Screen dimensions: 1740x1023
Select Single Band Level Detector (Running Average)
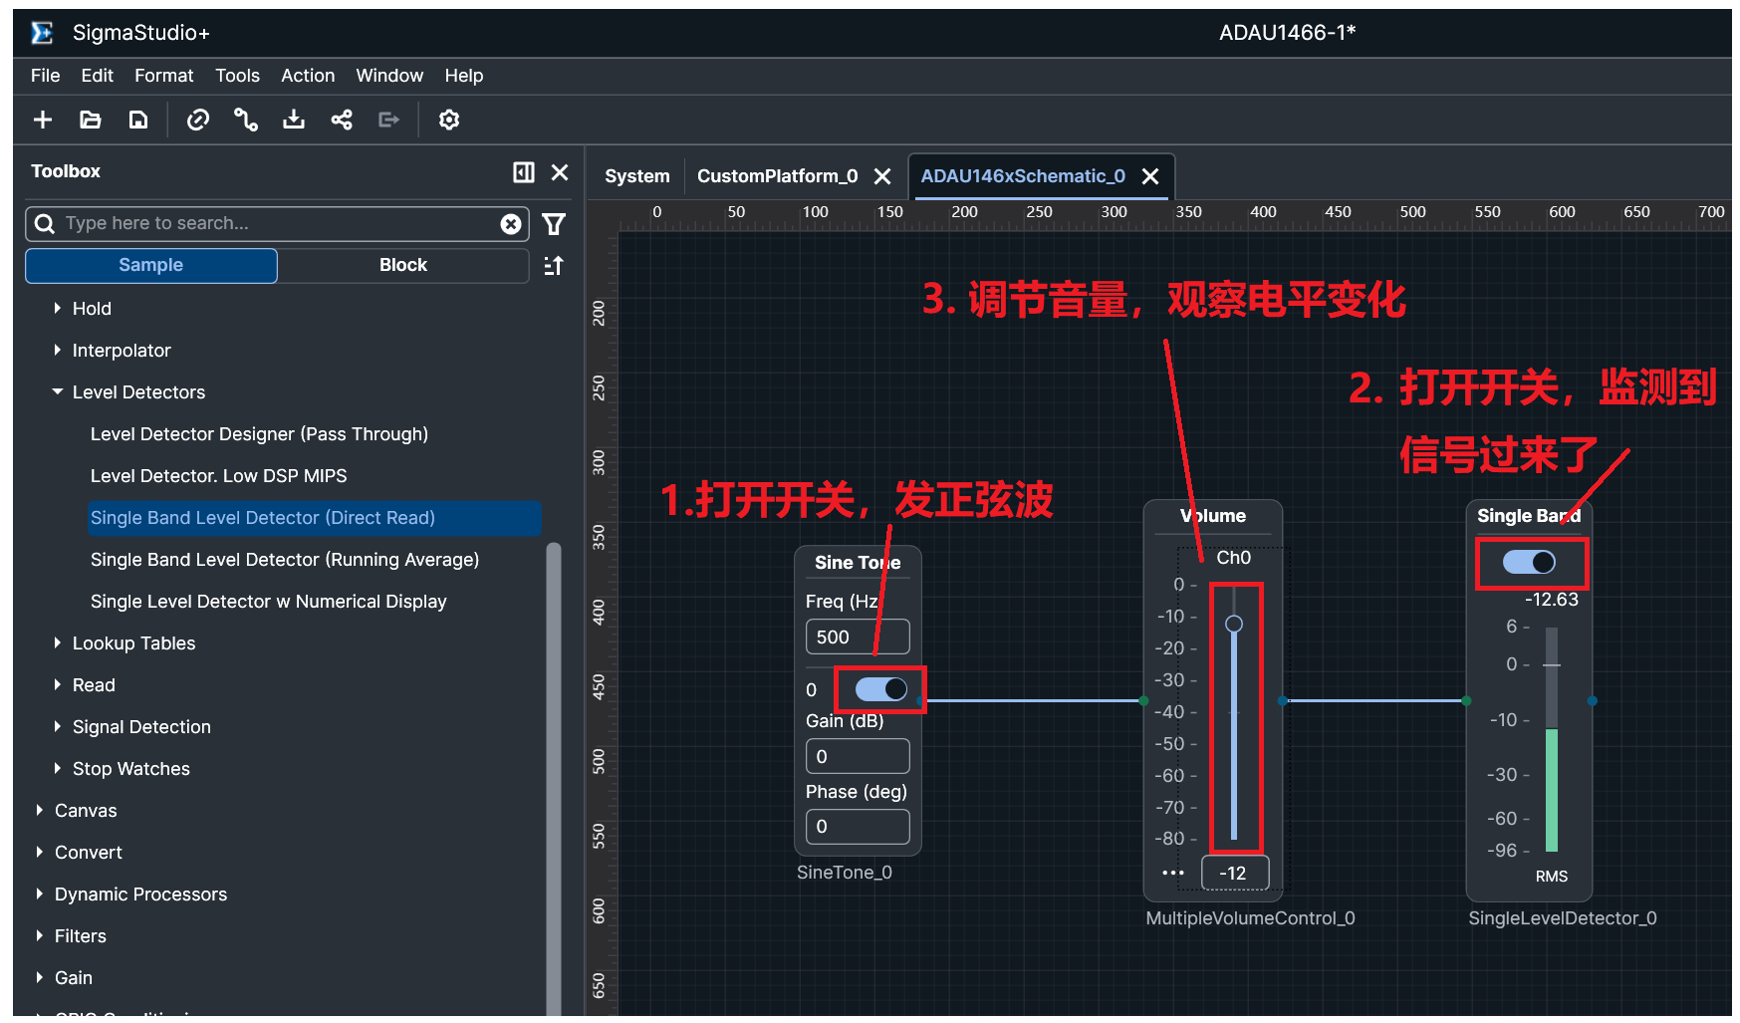click(x=285, y=560)
